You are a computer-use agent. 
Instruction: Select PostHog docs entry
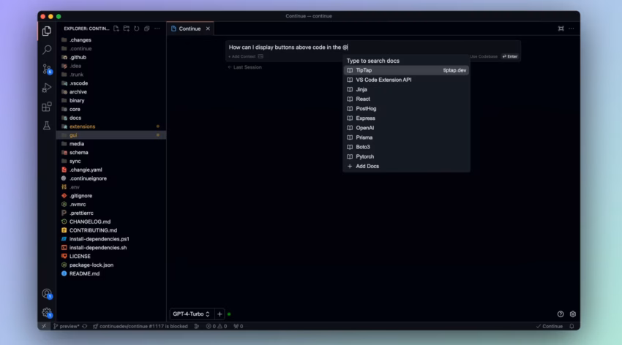click(x=407, y=108)
